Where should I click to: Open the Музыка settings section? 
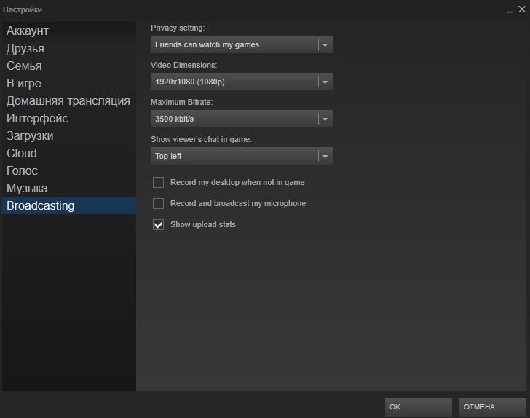coord(27,189)
